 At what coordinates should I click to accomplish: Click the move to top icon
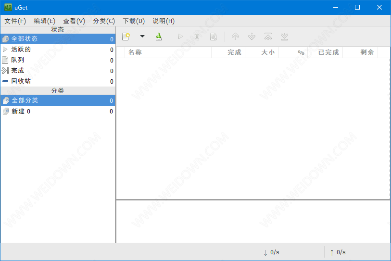click(268, 37)
